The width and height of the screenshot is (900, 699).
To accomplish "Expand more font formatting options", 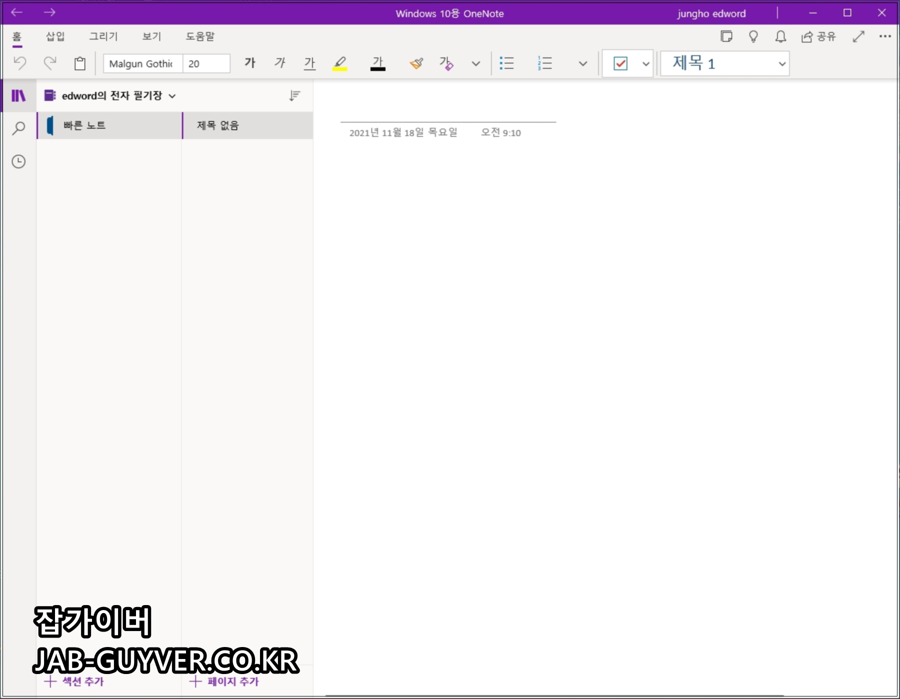I will pos(476,63).
